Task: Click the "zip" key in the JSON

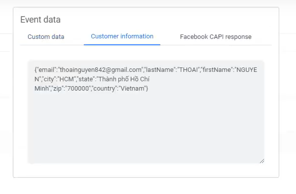Action: pos(57,89)
